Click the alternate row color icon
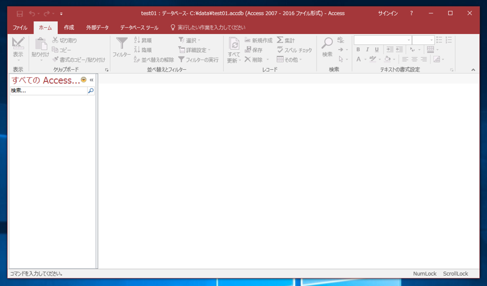Viewport: 487px width, 286px height. coord(436,59)
